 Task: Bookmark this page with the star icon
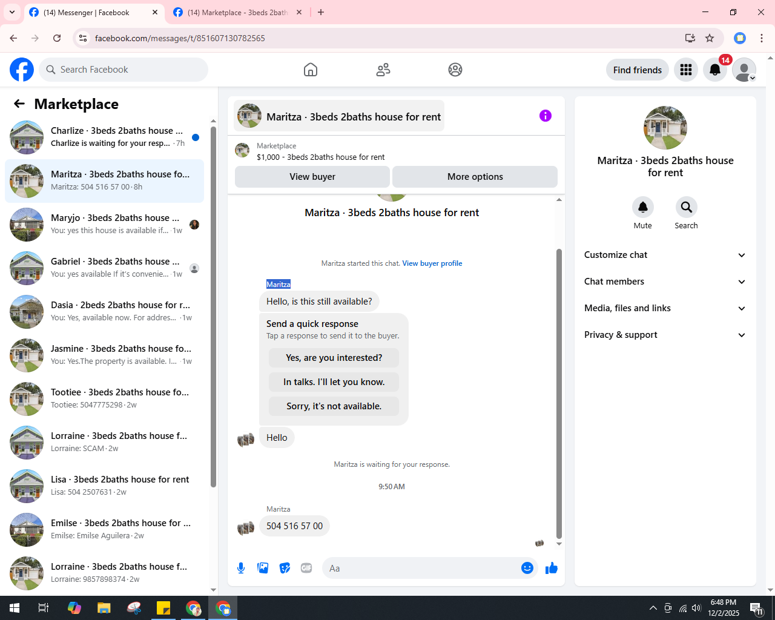[710, 38]
